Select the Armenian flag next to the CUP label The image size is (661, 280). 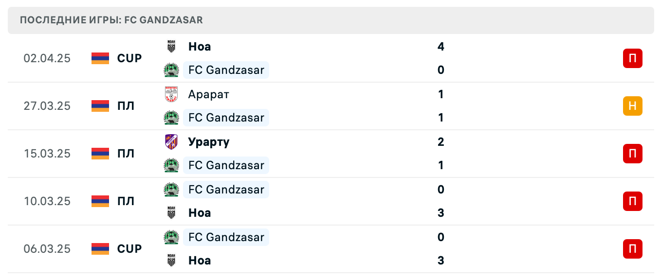click(99, 58)
